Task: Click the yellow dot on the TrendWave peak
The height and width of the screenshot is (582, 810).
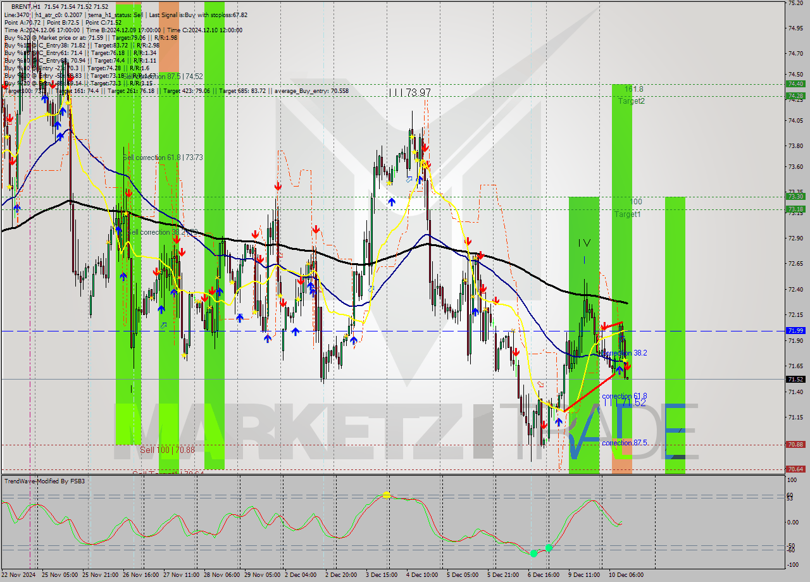Action: [x=386, y=495]
